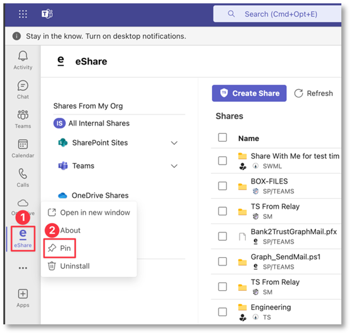Click the Teams icon in shares list
Viewport: 352px width, 335px height.
click(63, 166)
